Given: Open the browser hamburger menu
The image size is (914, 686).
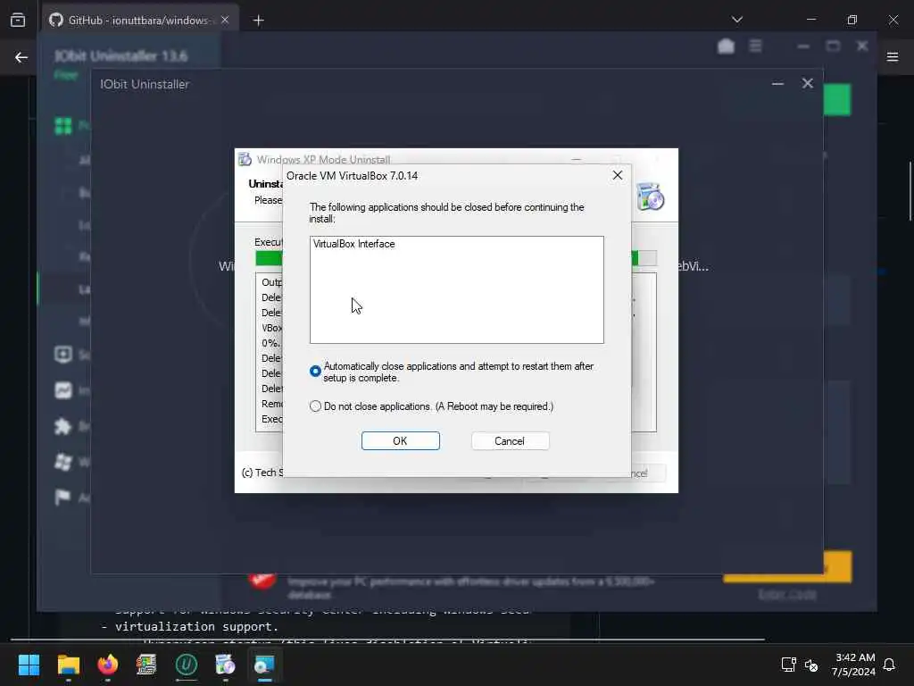Looking at the screenshot, I should pos(893,56).
